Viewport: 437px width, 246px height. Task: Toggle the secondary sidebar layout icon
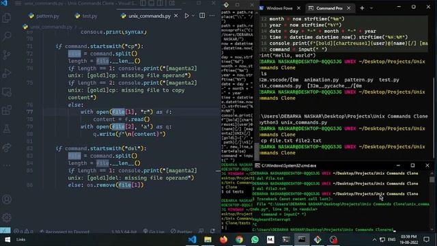click(160, 3)
